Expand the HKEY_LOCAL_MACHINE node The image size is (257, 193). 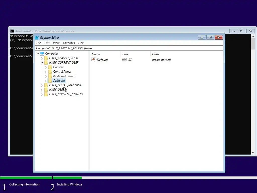42,85
